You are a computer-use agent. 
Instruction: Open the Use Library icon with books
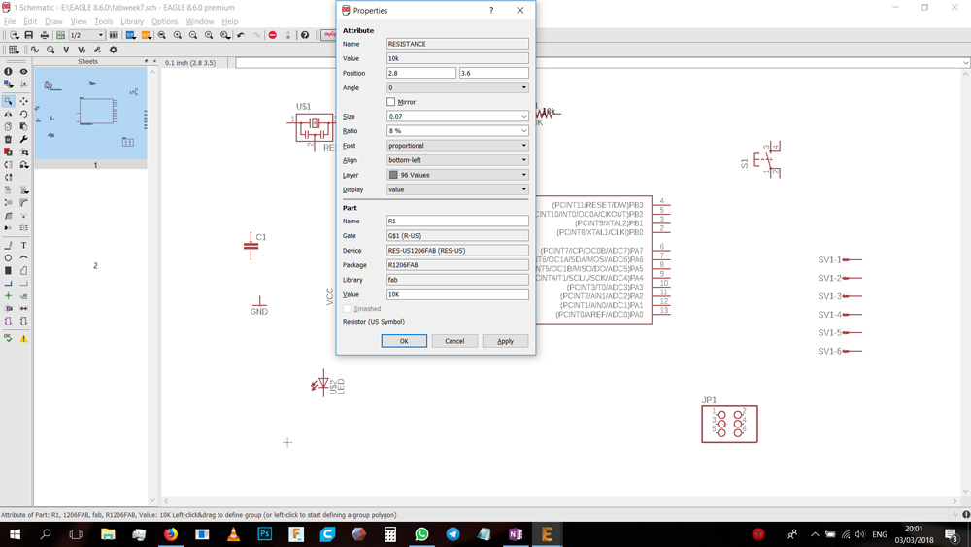coord(114,35)
